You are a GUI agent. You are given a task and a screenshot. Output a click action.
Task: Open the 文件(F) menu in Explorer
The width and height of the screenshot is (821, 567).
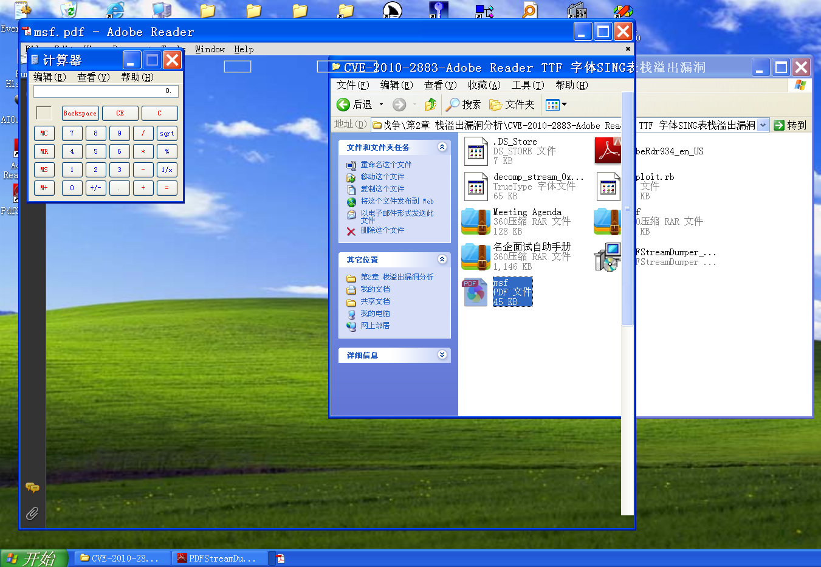tap(352, 85)
